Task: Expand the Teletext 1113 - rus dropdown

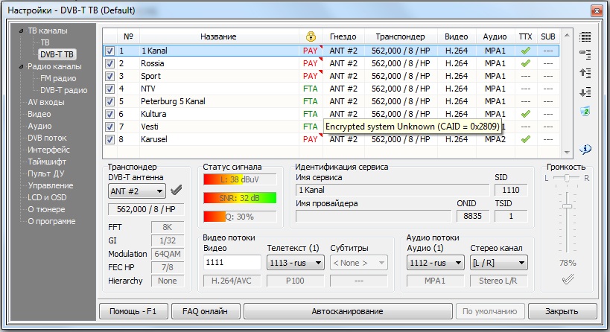Action: [295, 263]
